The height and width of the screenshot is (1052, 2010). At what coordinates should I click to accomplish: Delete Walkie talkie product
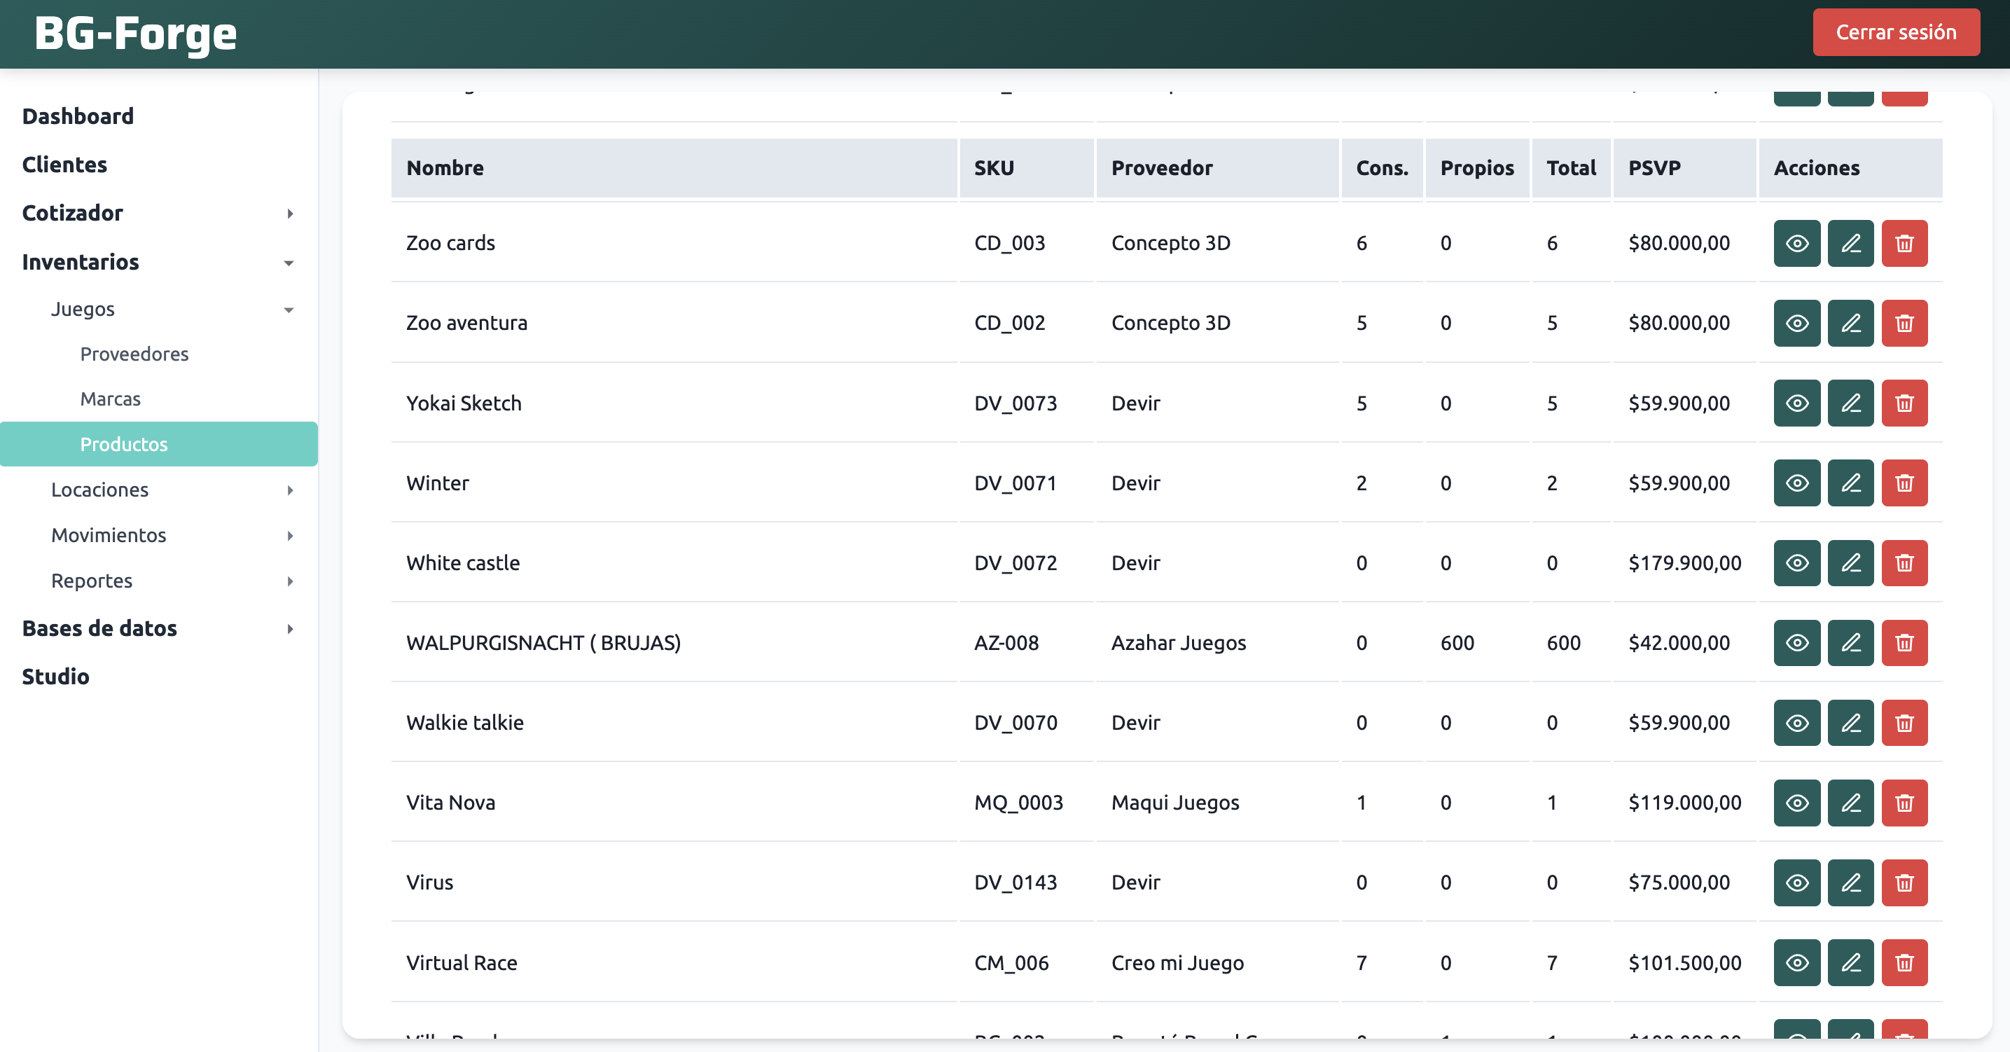pyautogui.click(x=1905, y=724)
